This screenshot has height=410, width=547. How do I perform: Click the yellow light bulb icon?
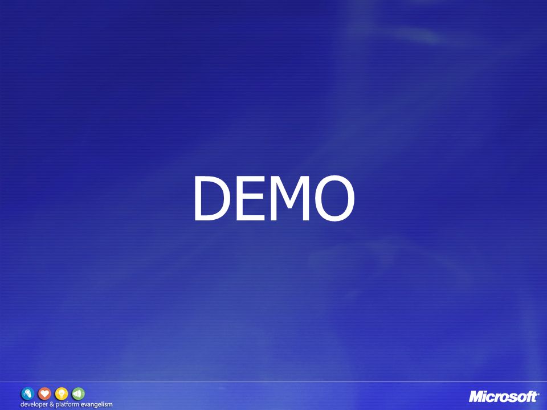point(62,394)
